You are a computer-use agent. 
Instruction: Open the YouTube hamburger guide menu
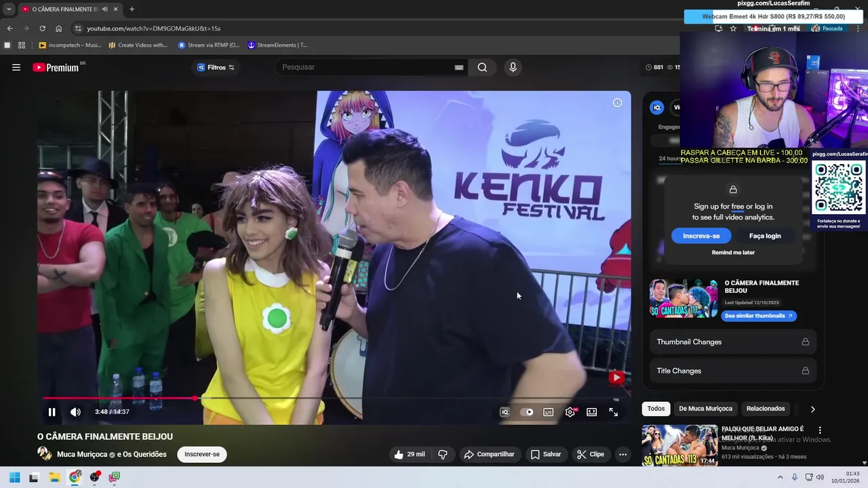tap(16, 67)
